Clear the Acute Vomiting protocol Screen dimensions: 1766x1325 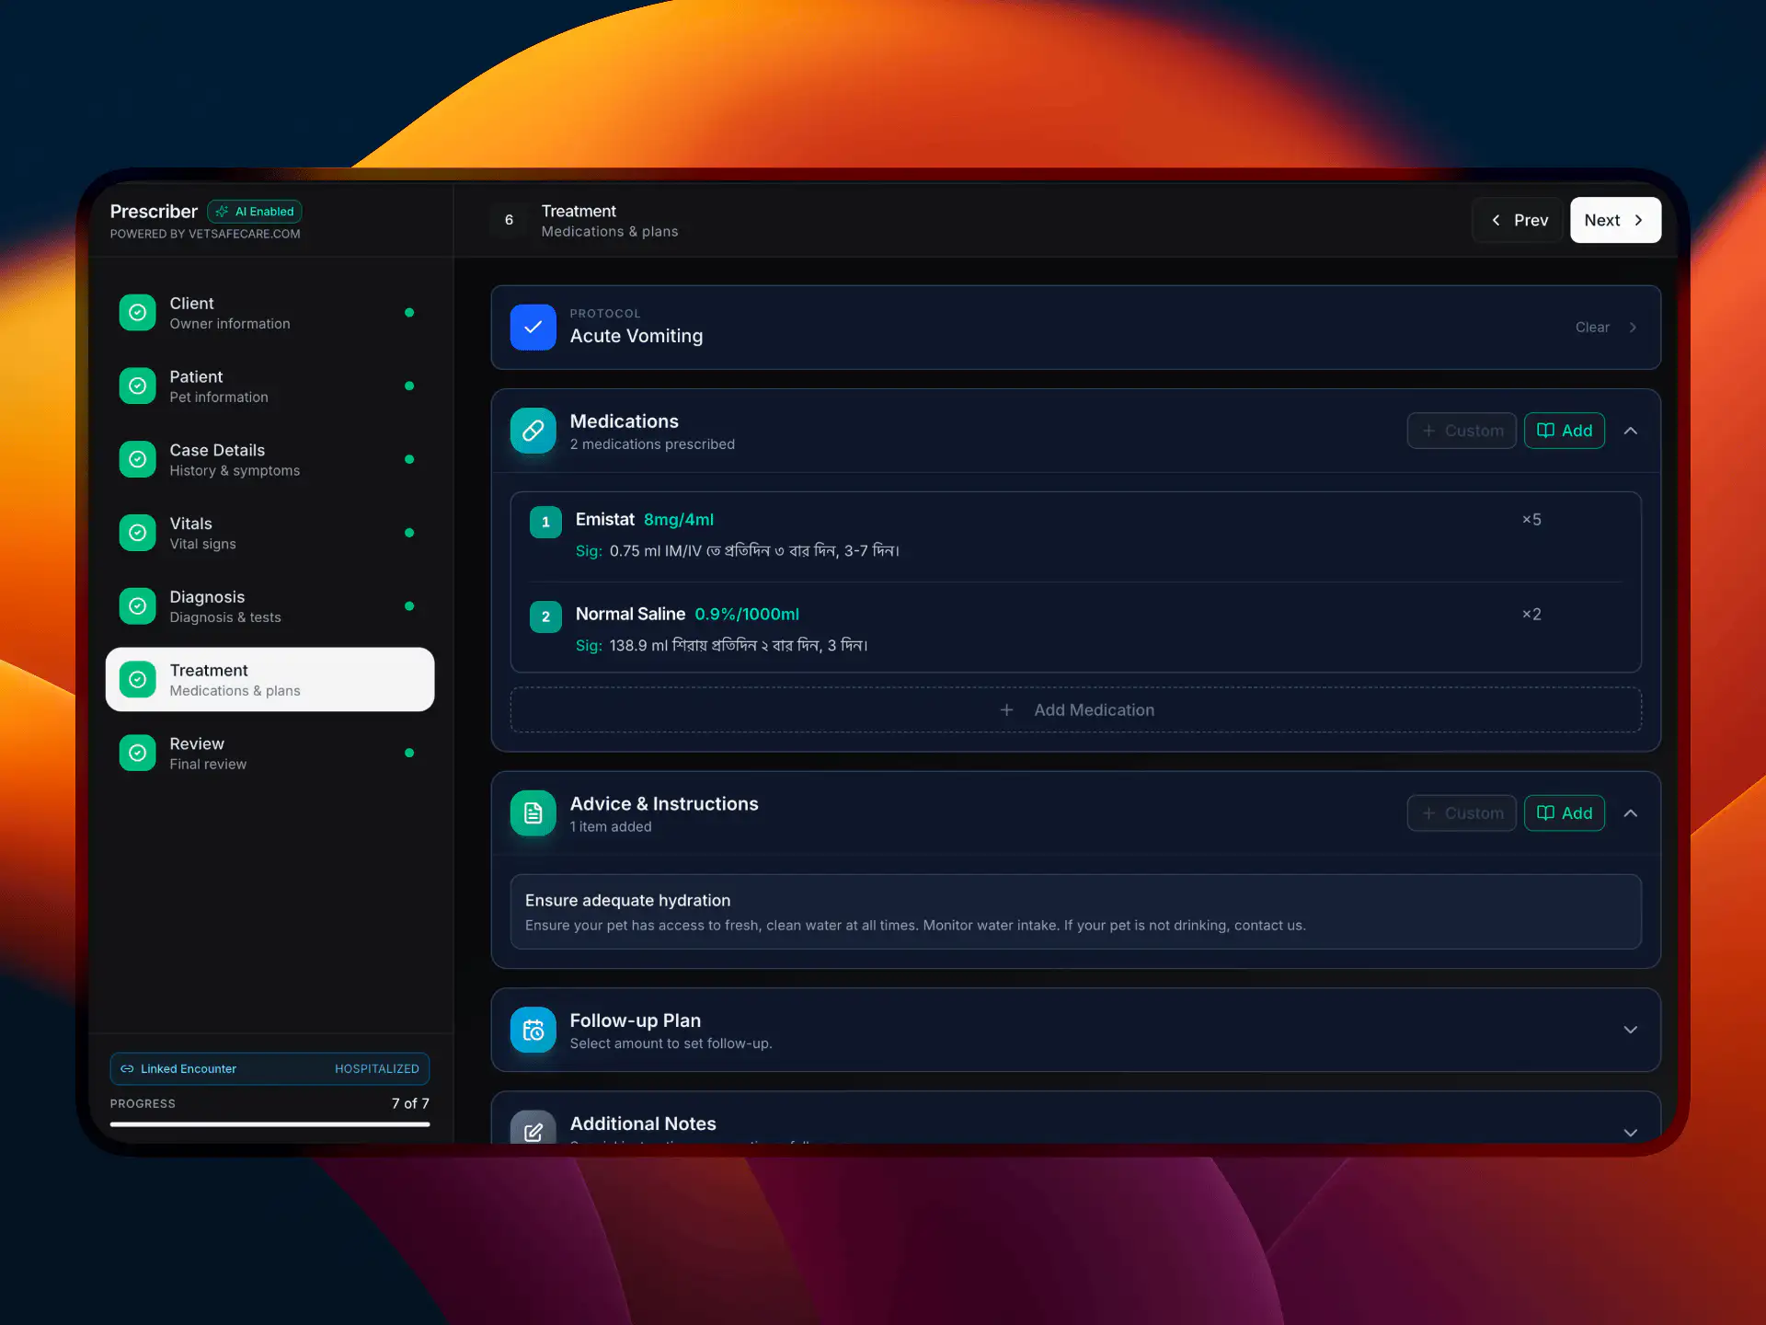point(1592,328)
